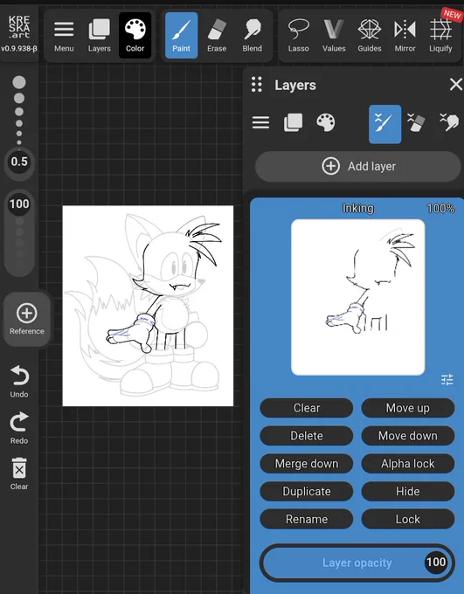
Task: Select the Erase tool
Action: (x=217, y=36)
